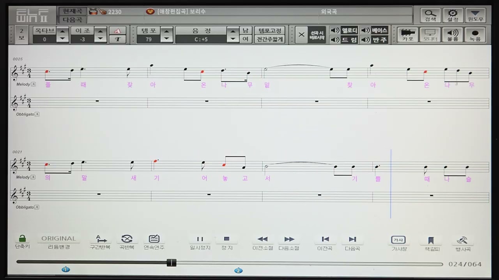Click section marker 2 under progress bar
Viewport: 499px width, 280px height.
pos(238,270)
